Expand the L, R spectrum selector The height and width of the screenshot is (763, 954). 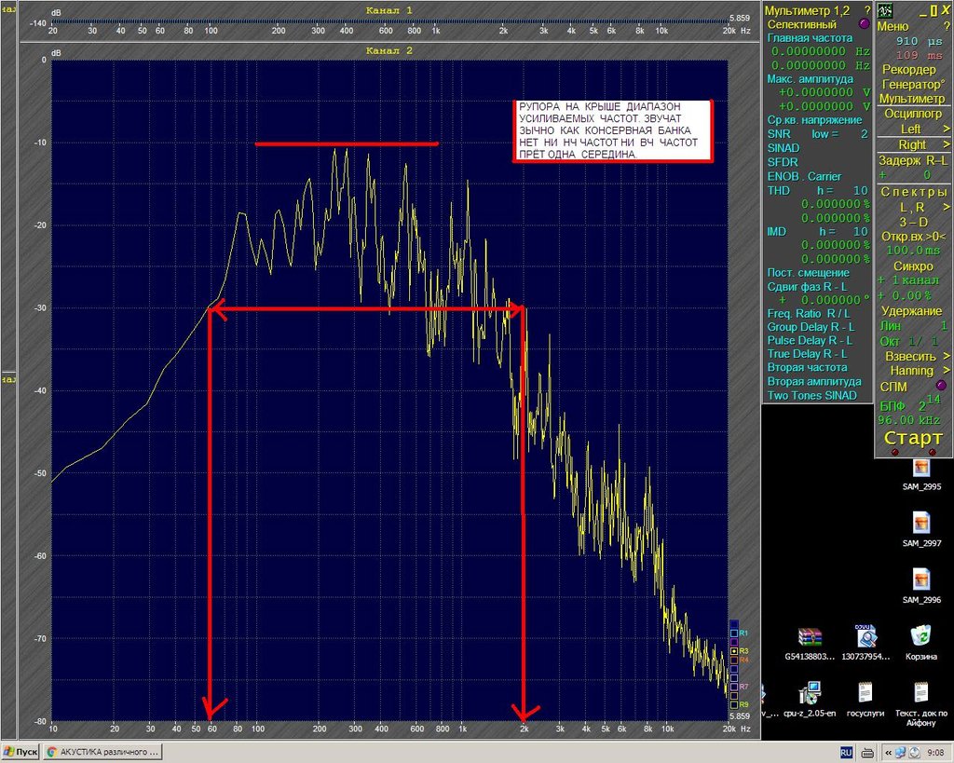tap(947, 208)
